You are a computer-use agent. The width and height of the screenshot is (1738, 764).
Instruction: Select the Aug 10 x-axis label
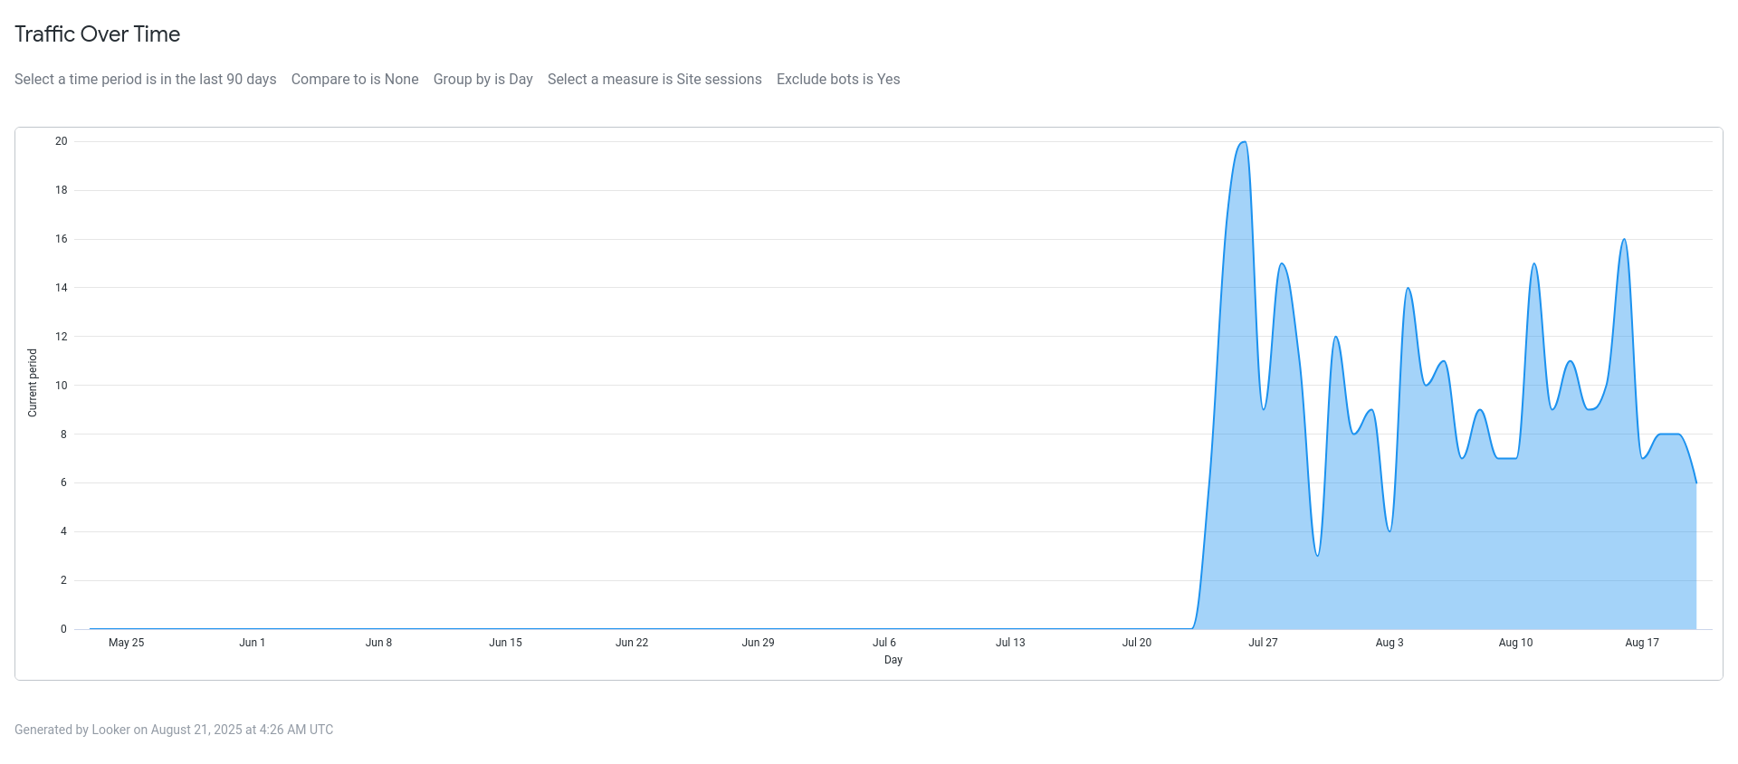tap(1515, 643)
